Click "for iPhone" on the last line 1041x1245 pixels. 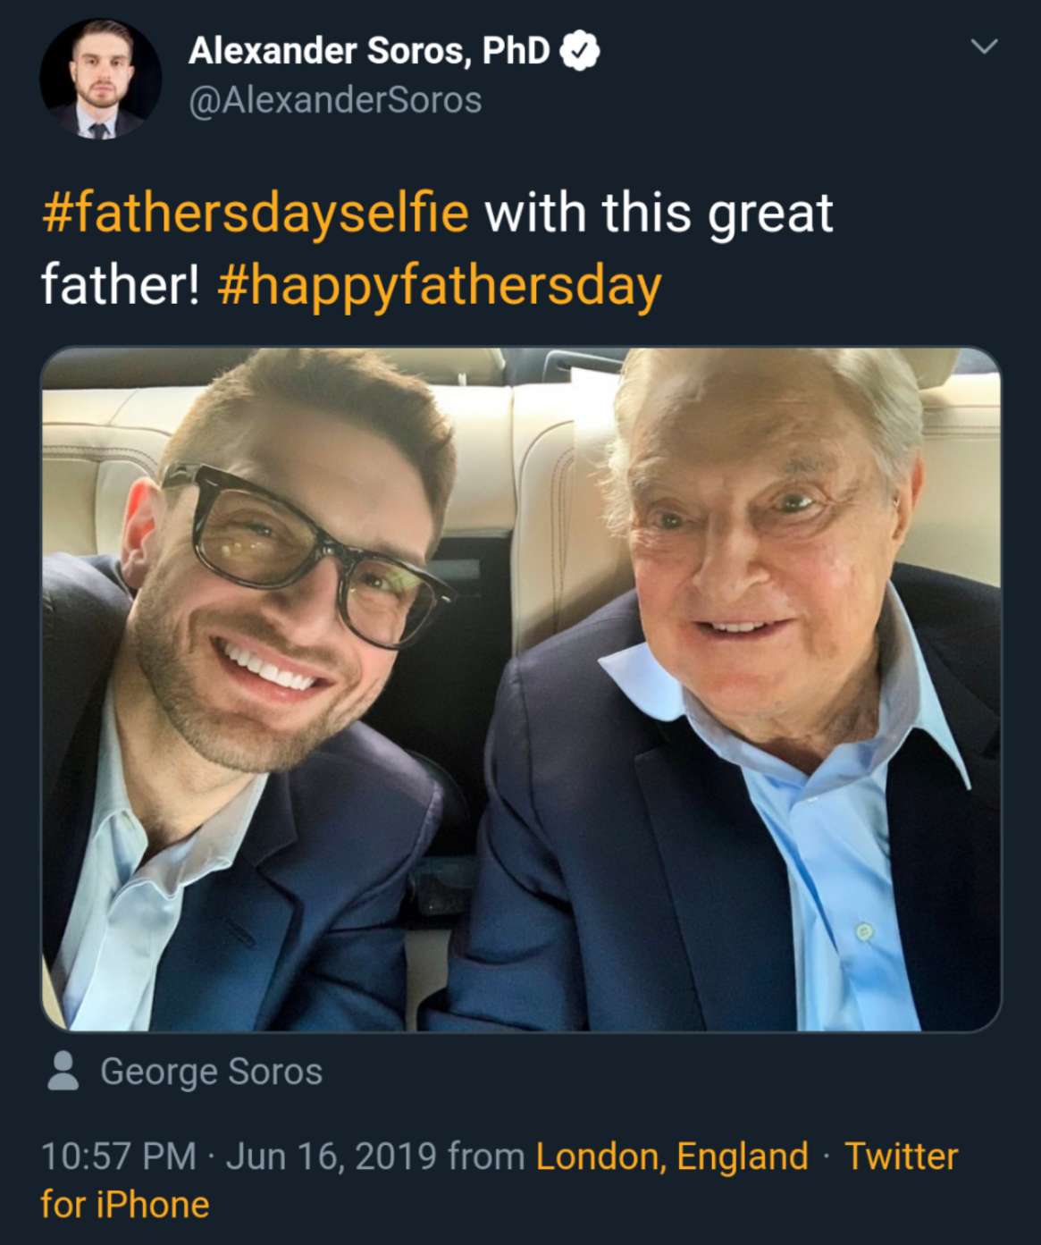coord(125,1204)
